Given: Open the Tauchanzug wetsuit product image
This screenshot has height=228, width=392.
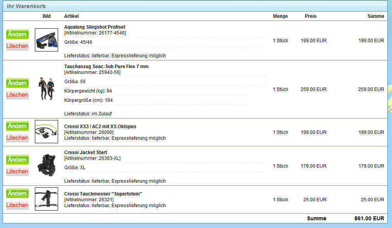Looking at the screenshot, I should click(46, 89).
